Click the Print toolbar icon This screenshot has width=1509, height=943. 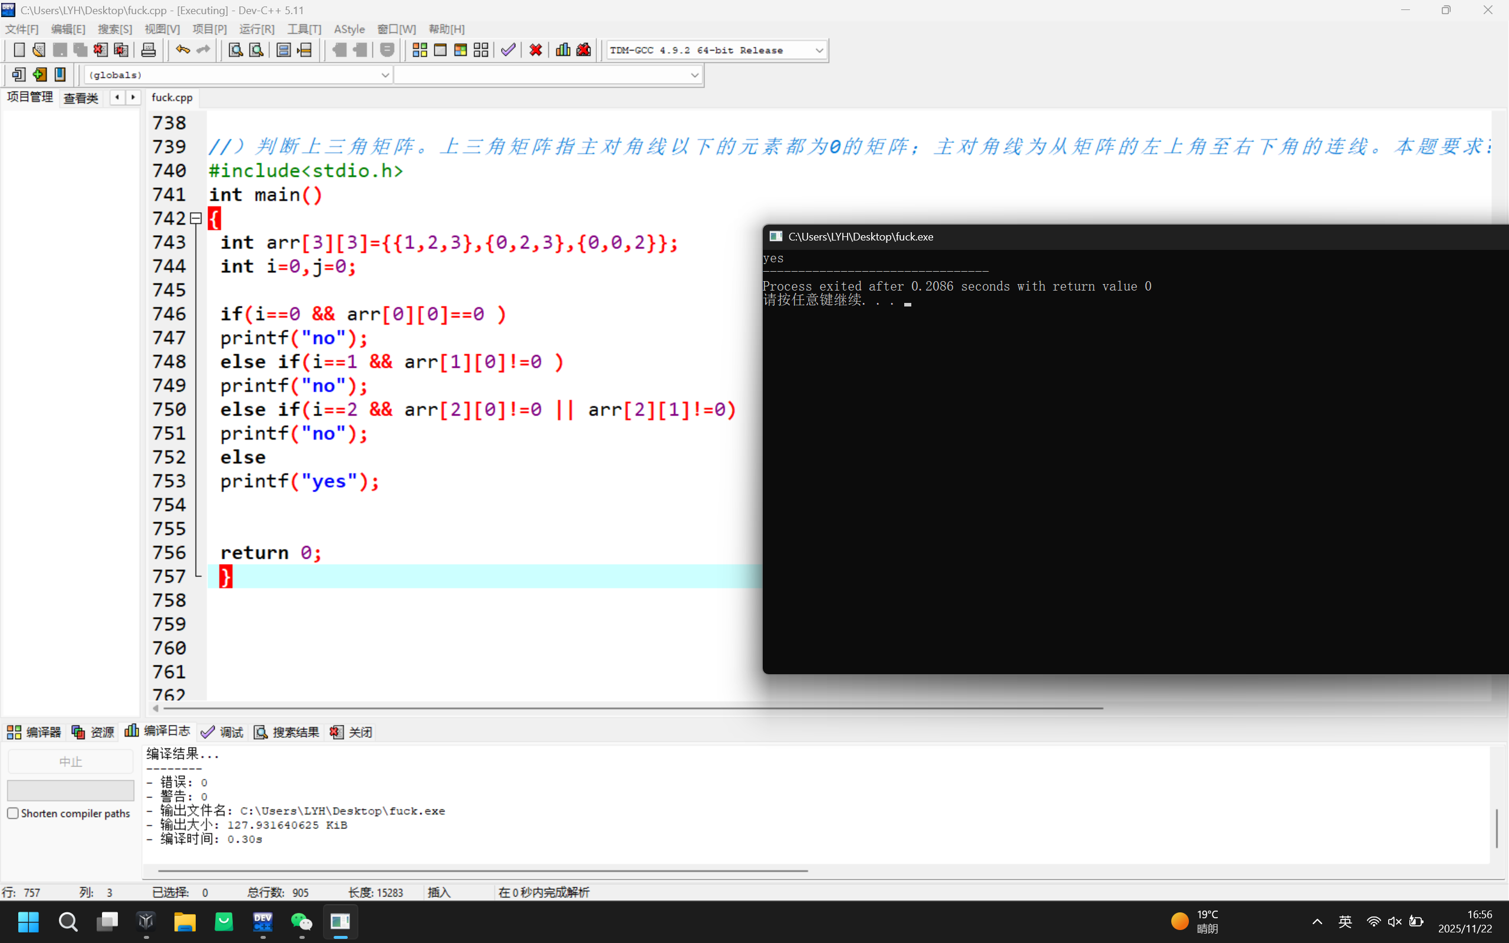pyautogui.click(x=149, y=50)
